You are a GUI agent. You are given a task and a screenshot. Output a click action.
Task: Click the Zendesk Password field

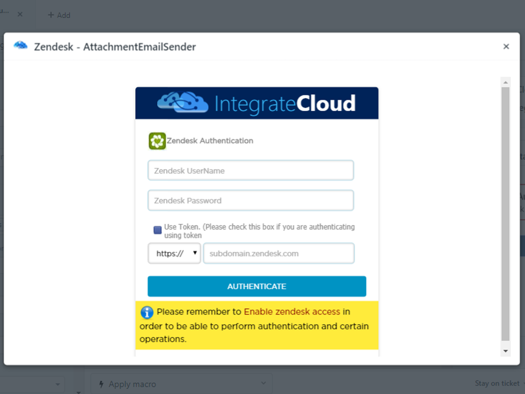coord(250,200)
